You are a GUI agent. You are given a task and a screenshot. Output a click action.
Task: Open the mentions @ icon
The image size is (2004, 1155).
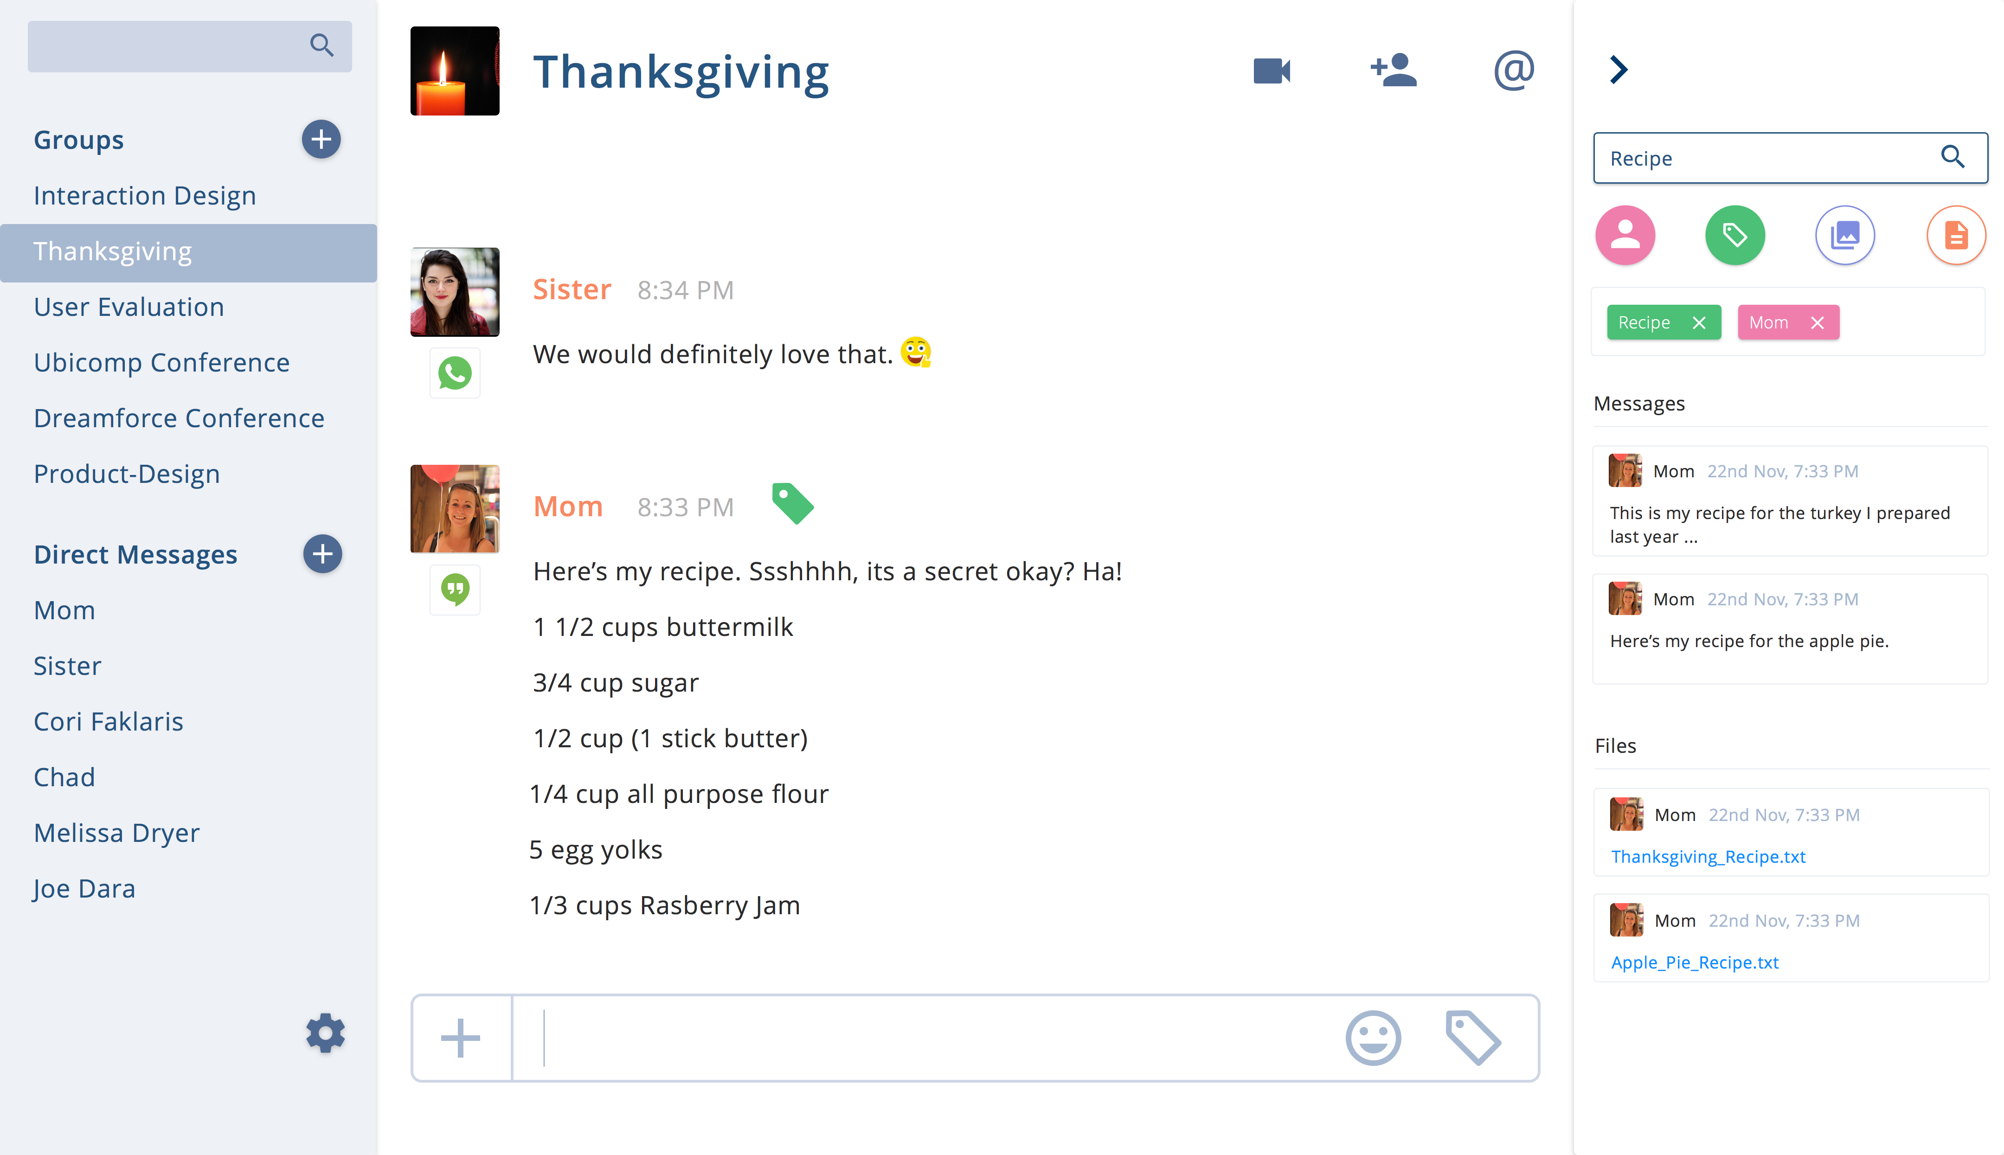click(1514, 71)
